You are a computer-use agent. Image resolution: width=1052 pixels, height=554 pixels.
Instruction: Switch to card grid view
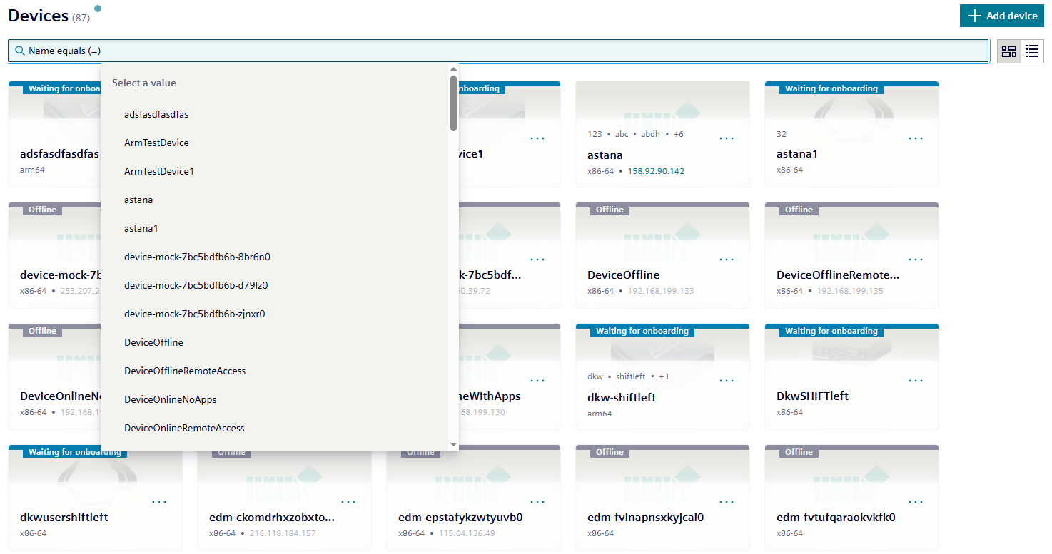point(1008,51)
